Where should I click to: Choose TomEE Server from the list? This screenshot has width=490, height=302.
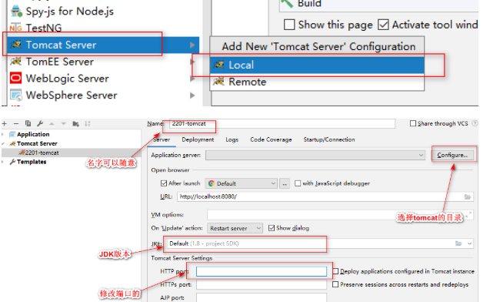pyautogui.click(x=60, y=62)
